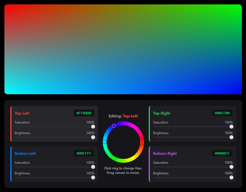This screenshot has height=192, width=246.
Task: Click the #00FF00 hex code field
Action: tap(222, 113)
